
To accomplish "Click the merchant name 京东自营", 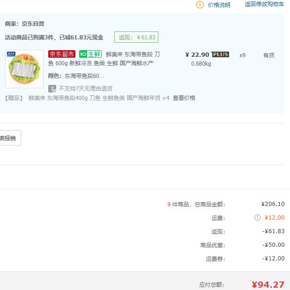I will pyautogui.click(x=33, y=24).
